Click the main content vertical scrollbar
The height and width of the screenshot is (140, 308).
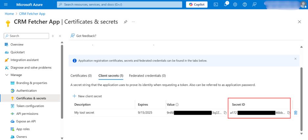(x=302, y=99)
